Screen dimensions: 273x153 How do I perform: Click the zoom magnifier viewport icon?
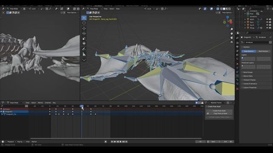point(232,29)
